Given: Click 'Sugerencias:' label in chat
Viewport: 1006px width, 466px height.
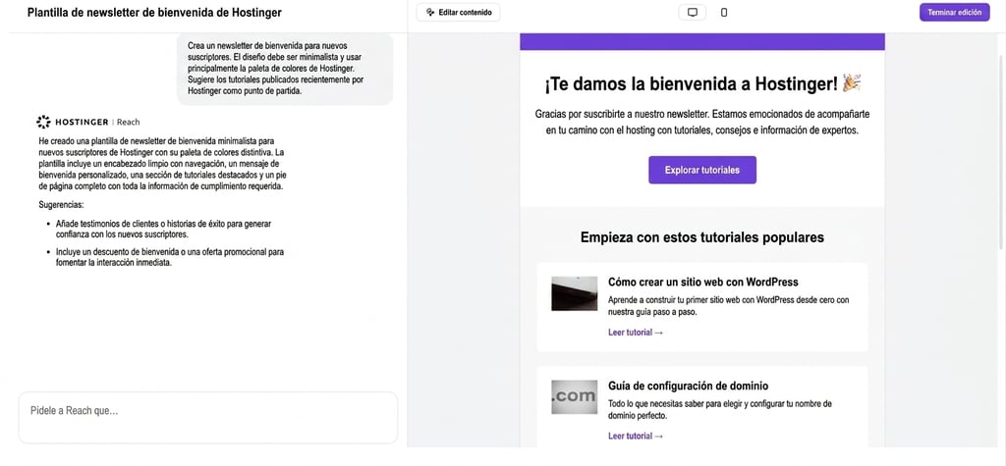Looking at the screenshot, I should point(61,205).
